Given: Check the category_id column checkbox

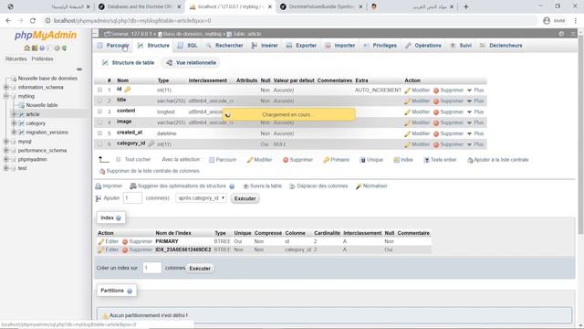Looking at the screenshot, I should [x=99, y=144].
